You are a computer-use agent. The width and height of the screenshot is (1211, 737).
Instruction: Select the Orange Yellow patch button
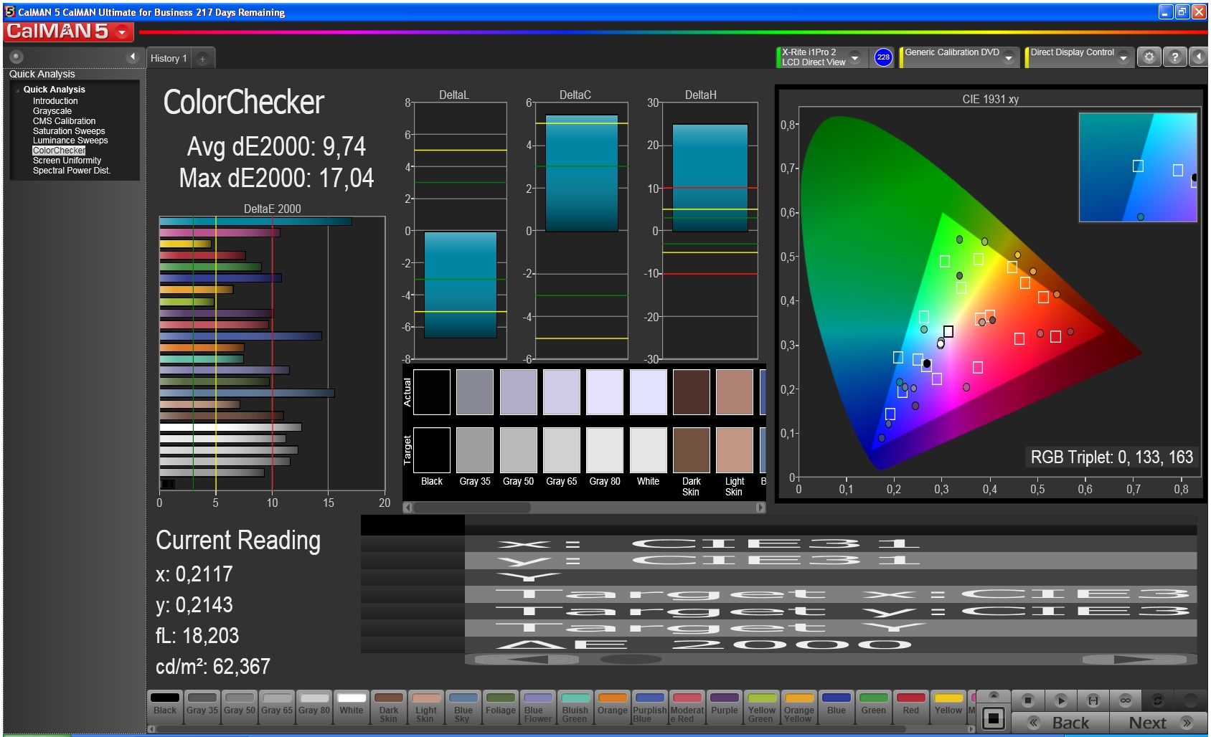799,708
